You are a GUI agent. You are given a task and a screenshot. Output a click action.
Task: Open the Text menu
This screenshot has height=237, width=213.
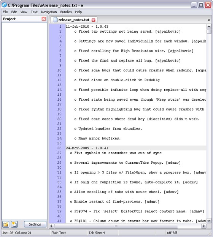click(34, 12)
